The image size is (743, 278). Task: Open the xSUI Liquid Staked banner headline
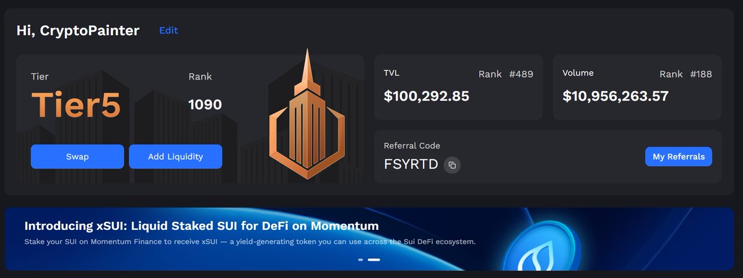coord(202,225)
